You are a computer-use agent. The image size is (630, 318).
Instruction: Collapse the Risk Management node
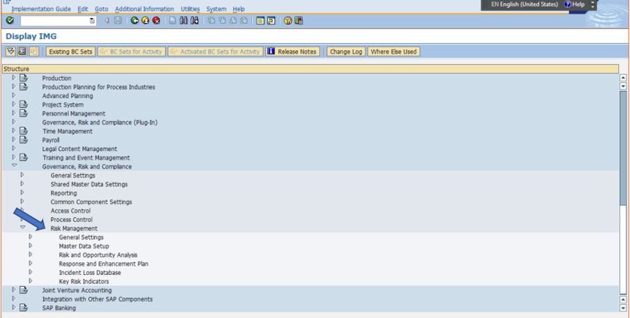tap(22, 228)
